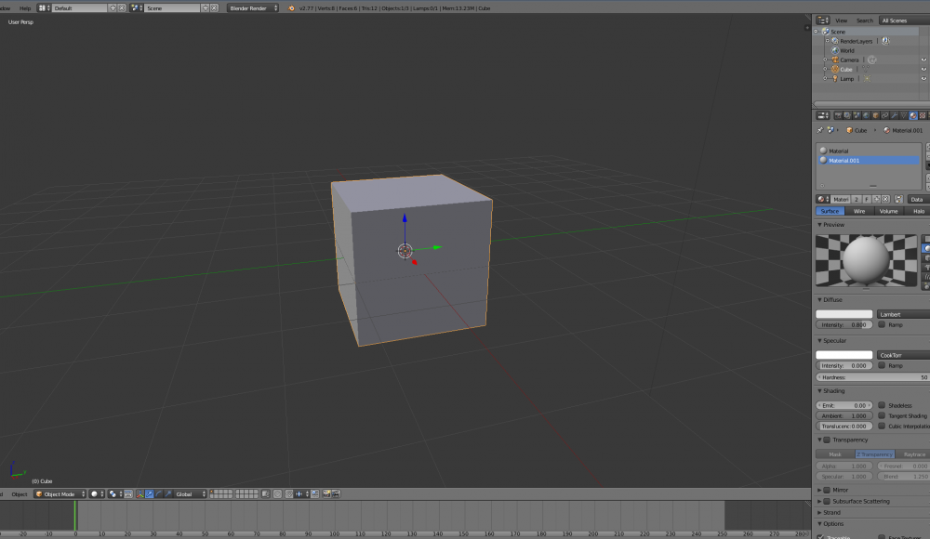This screenshot has height=539, width=930.
Task: Open the Help menu
Action: (25, 8)
